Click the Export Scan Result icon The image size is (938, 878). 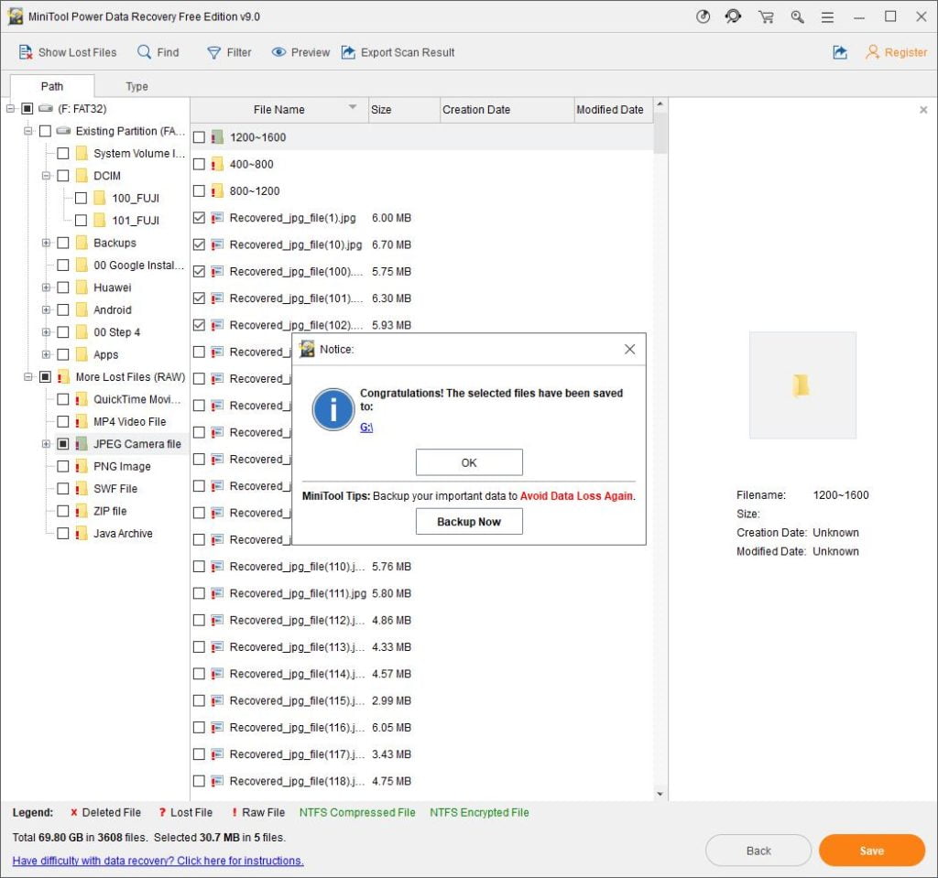[x=348, y=52]
